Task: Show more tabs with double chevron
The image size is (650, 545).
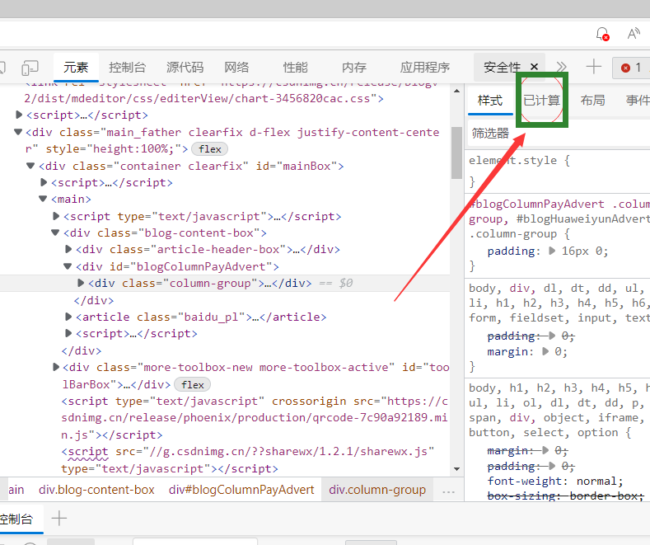Action: [x=561, y=67]
